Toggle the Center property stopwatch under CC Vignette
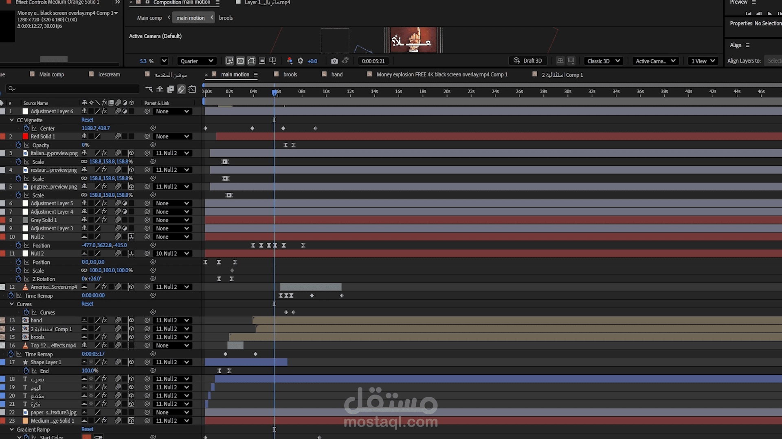782x439 pixels. tap(26, 128)
